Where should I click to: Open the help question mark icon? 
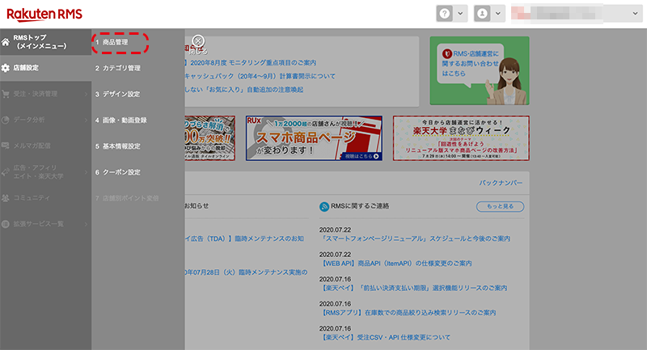444,14
